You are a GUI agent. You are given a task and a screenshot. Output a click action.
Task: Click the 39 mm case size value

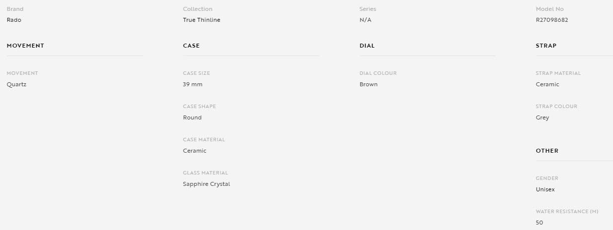[193, 84]
